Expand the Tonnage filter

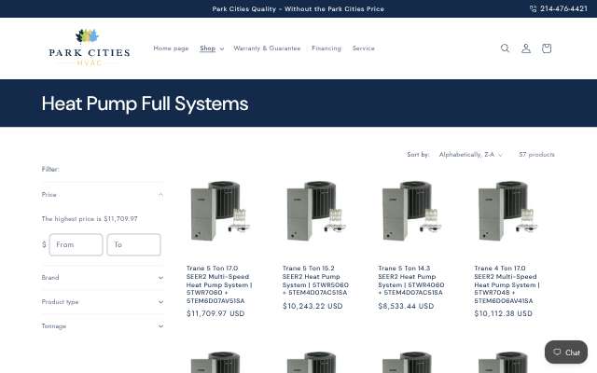pyautogui.click(x=103, y=326)
